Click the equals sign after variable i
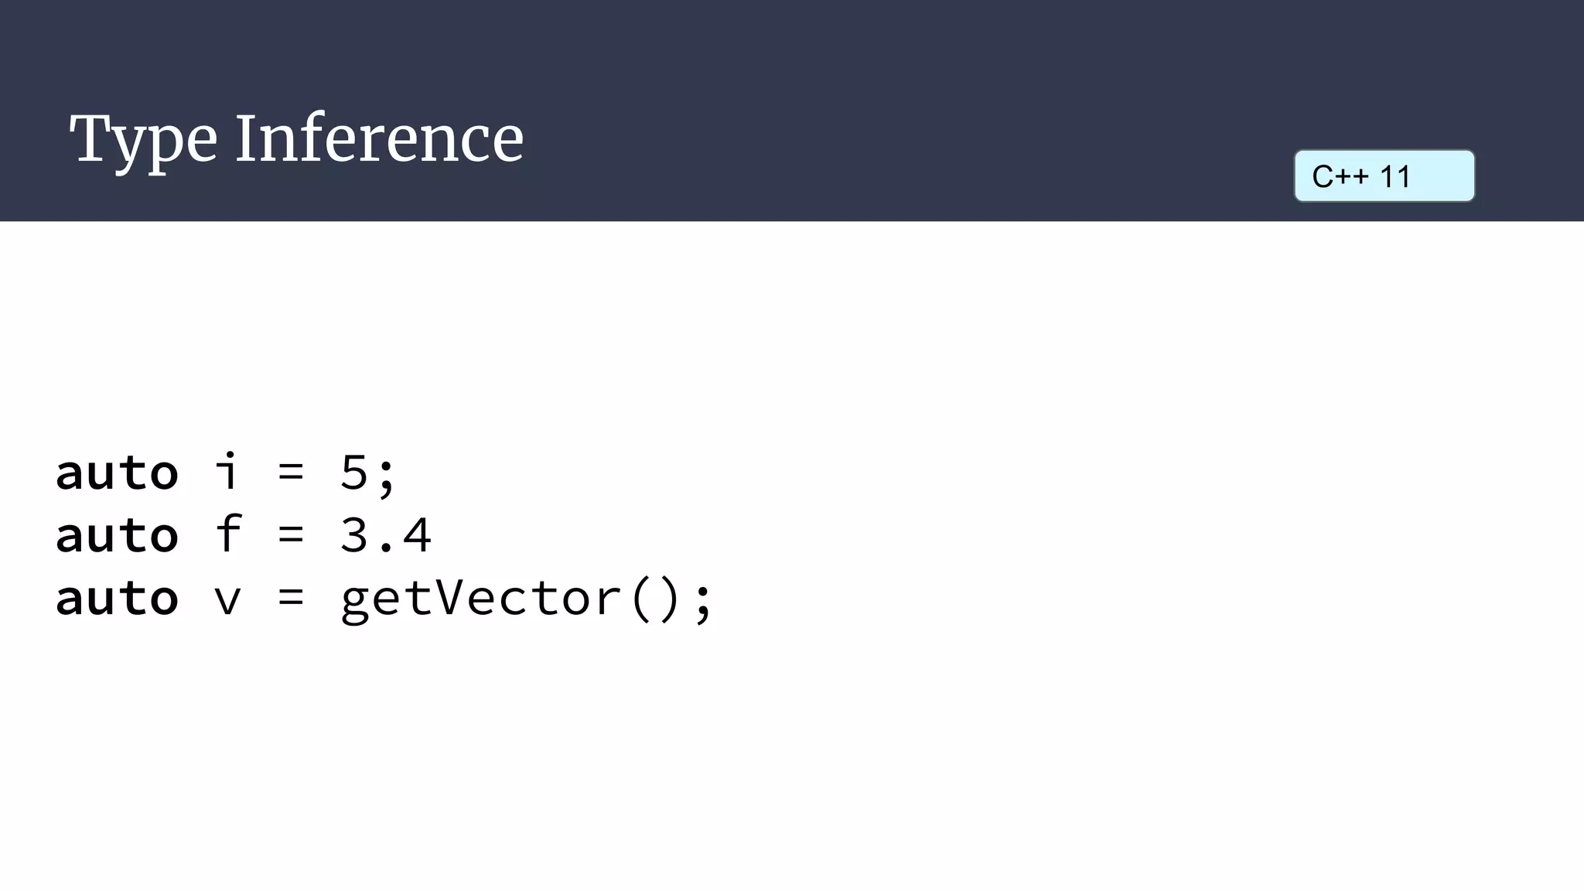The image size is (1584, 891). tap(291, 471)
